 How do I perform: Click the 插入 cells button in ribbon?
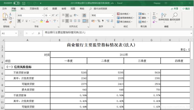click(144, 14)
